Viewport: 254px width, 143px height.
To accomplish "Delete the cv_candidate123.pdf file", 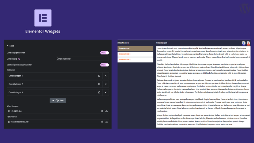I will [102, 122].
